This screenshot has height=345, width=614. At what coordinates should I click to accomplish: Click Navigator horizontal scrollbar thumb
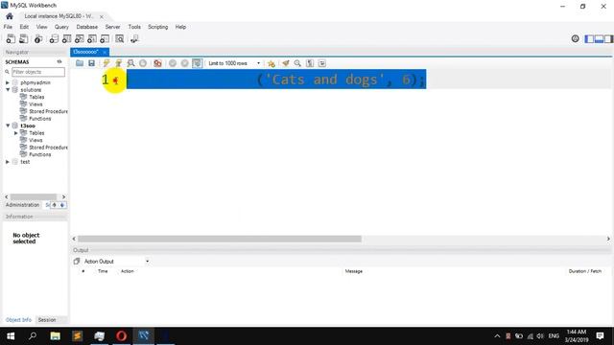(34, 196)
